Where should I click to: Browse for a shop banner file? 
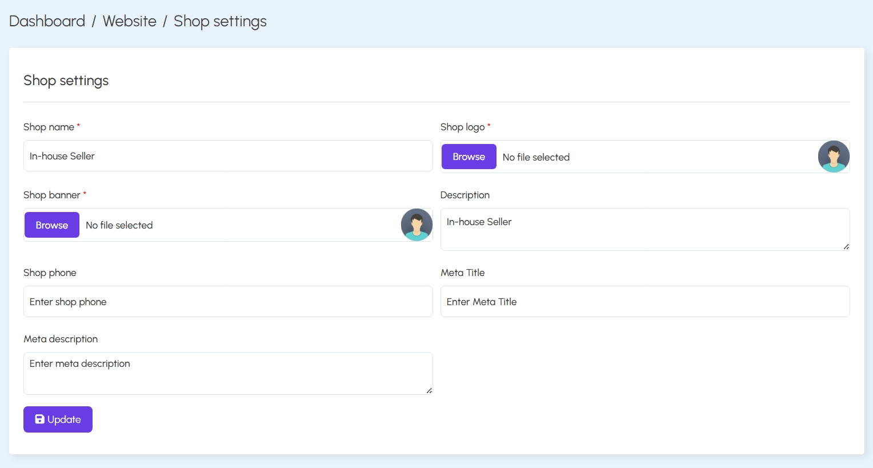(x=52, y=225)
